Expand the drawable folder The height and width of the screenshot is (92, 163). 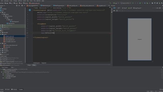coord(1,32)
